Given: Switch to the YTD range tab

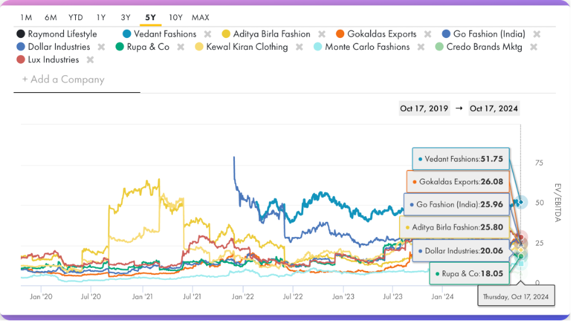Looking at the screenshot, I should point(76,18).
